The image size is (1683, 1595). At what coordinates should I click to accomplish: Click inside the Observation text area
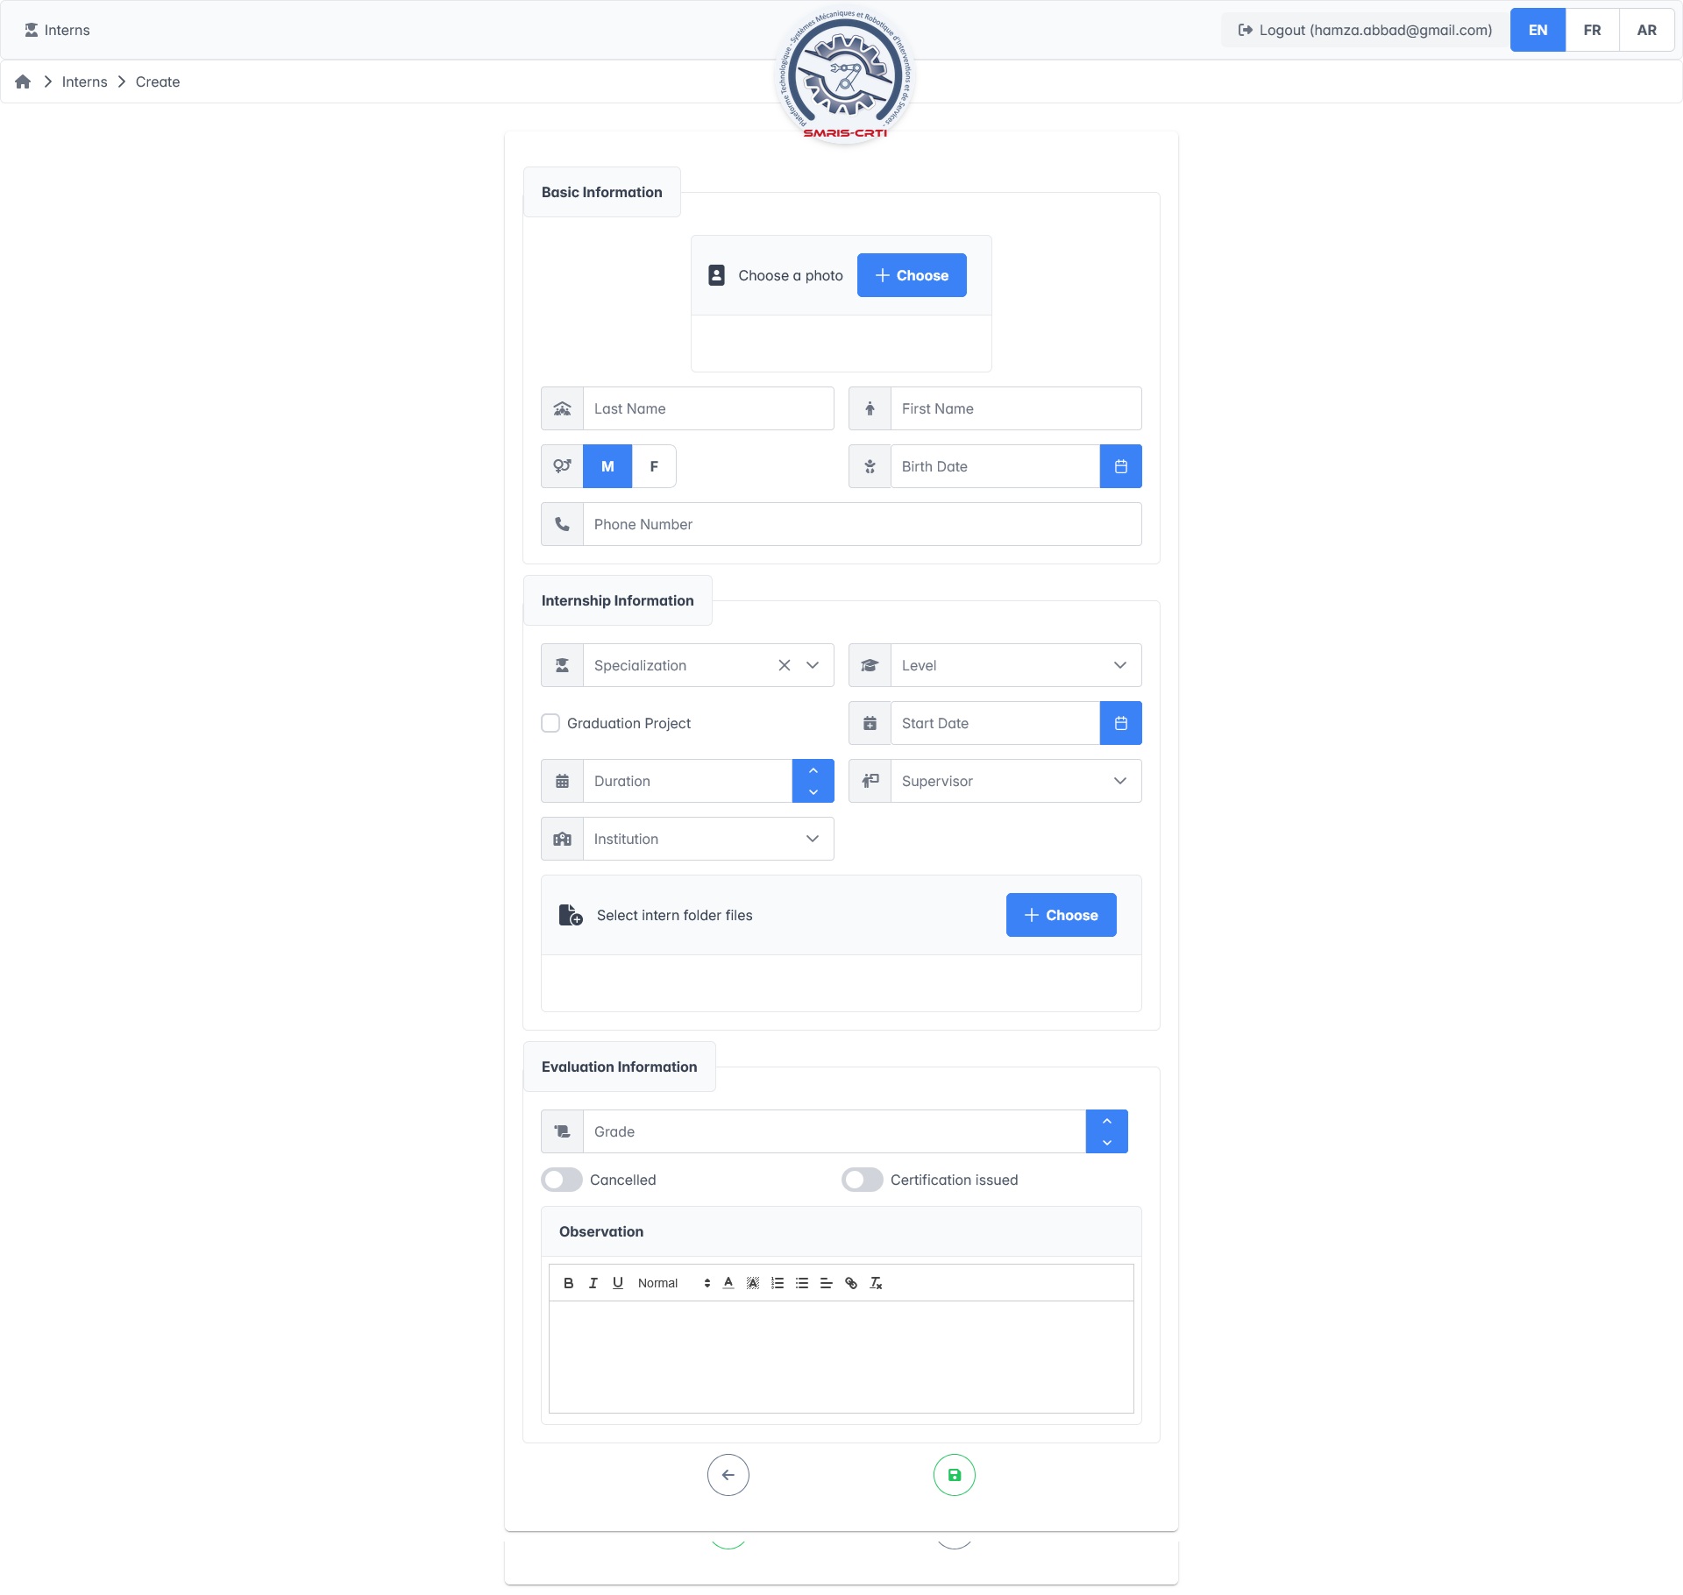pos(841,1357)
